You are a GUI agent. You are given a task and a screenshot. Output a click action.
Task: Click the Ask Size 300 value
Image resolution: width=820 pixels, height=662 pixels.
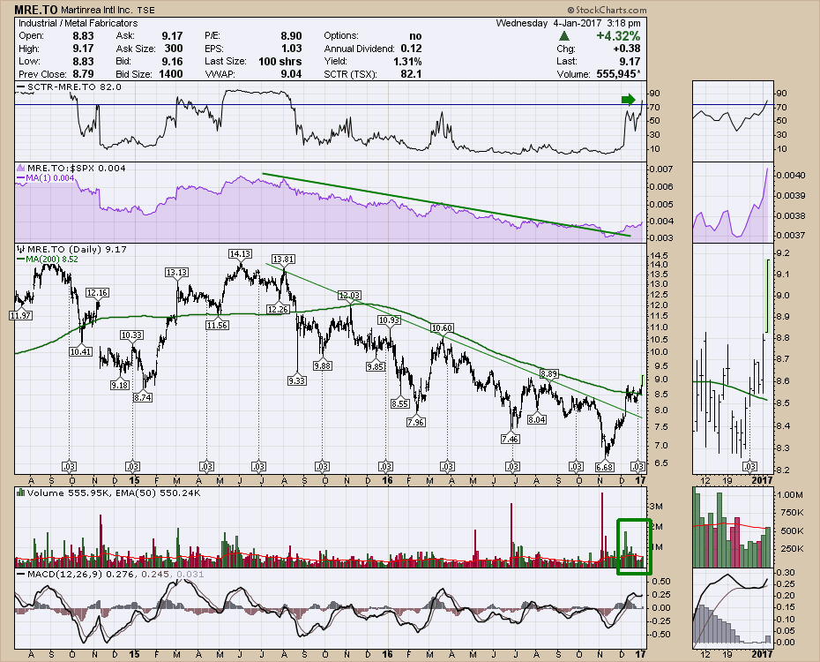pyautogui.click(x=174, y=49)
